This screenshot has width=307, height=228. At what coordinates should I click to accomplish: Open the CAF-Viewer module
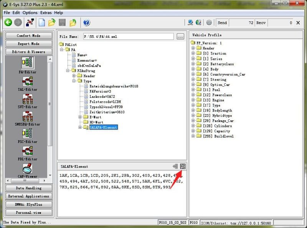click(x=27, y=171)
